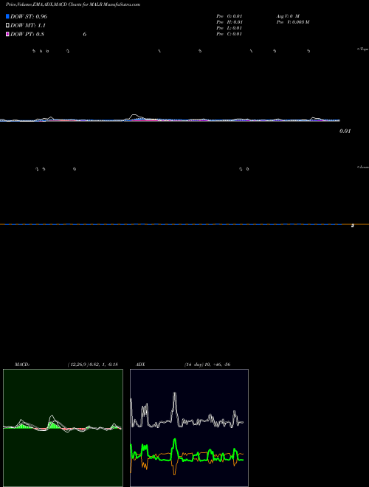Screen dimensions: 369x487
Task: Click the MACD (12,26,9) values text
Action: click(92, 365)
